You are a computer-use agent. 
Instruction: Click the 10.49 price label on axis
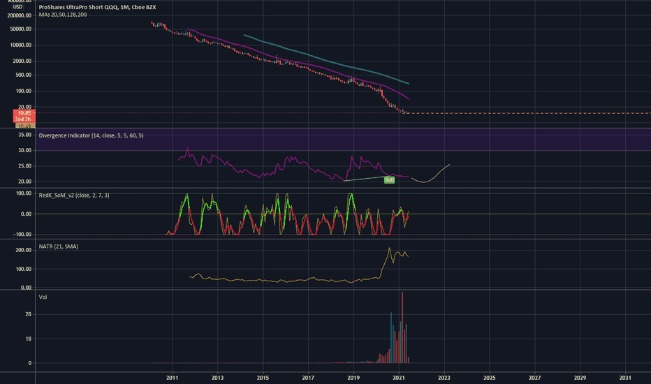pyautogui.click(x=24, y=126)
